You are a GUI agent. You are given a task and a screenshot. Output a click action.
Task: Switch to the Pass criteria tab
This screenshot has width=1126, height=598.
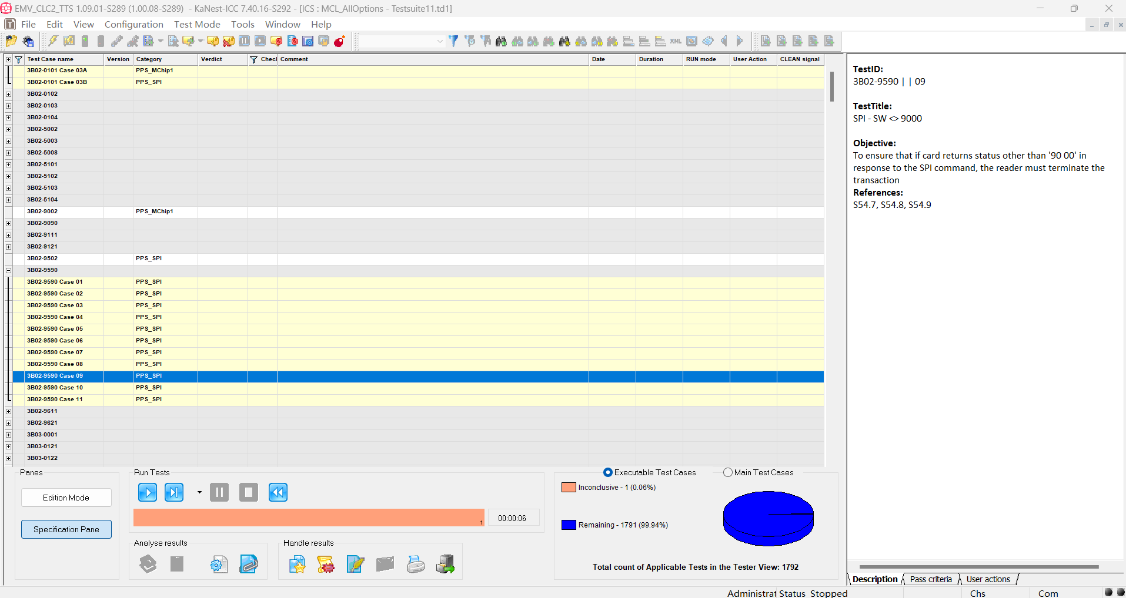(x=931, y=579)
